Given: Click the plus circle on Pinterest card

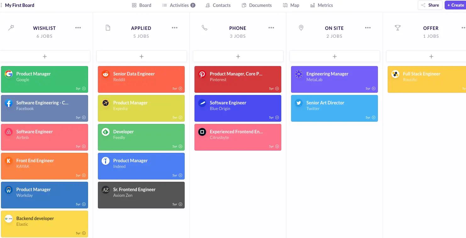Looking at the screenshot, I should pos(277,89).
